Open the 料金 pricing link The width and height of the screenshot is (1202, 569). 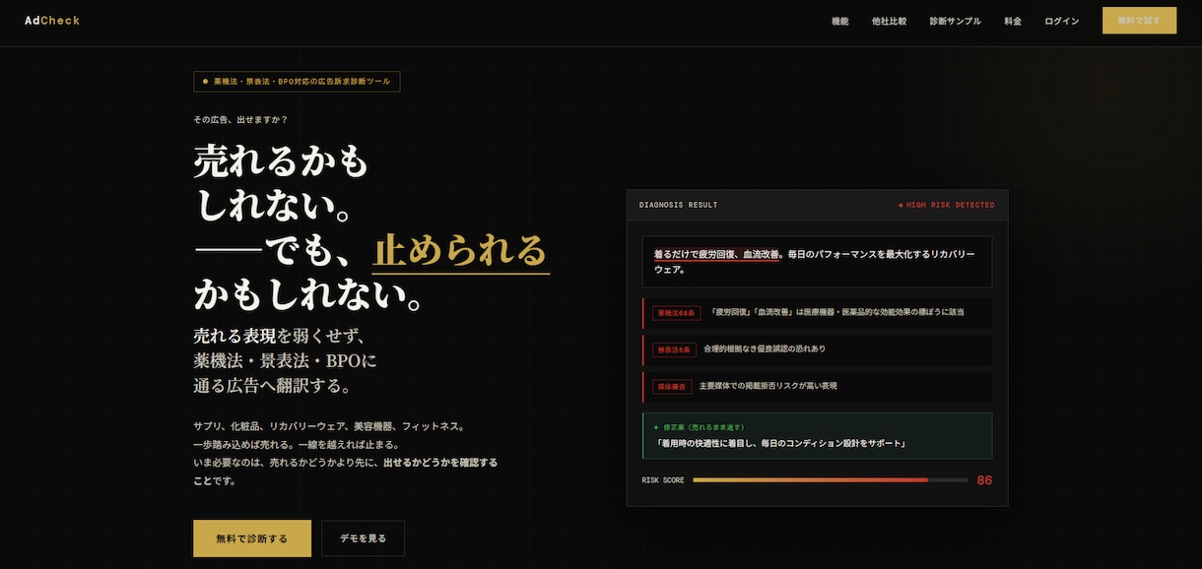pos(1013,21)
